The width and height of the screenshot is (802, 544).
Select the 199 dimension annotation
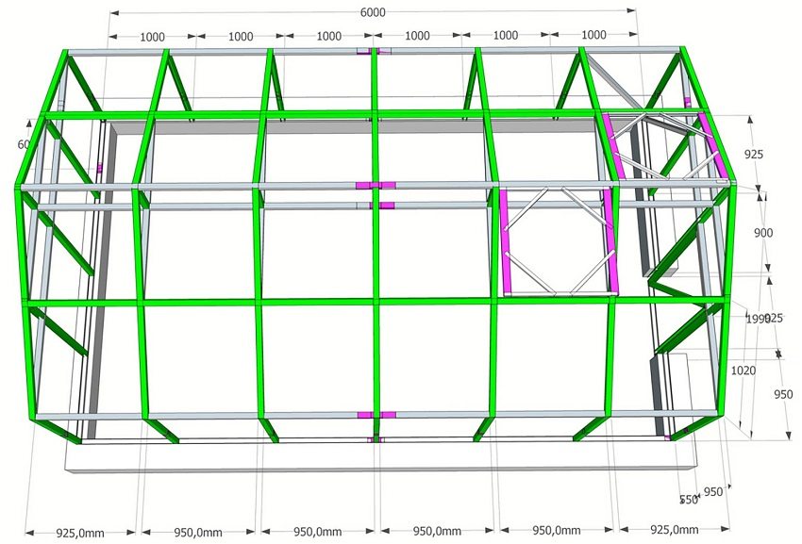tap(750, 319)
